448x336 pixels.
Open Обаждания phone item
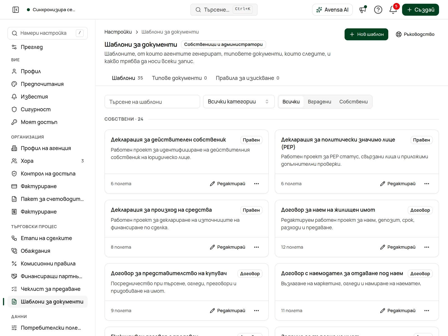pyautogui.click(x=48, y=251)
